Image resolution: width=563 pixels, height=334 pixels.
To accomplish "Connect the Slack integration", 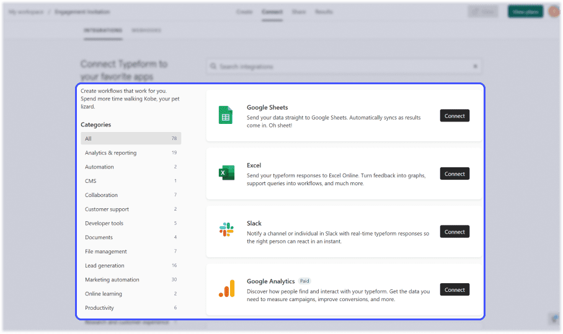I will point(454,232).
